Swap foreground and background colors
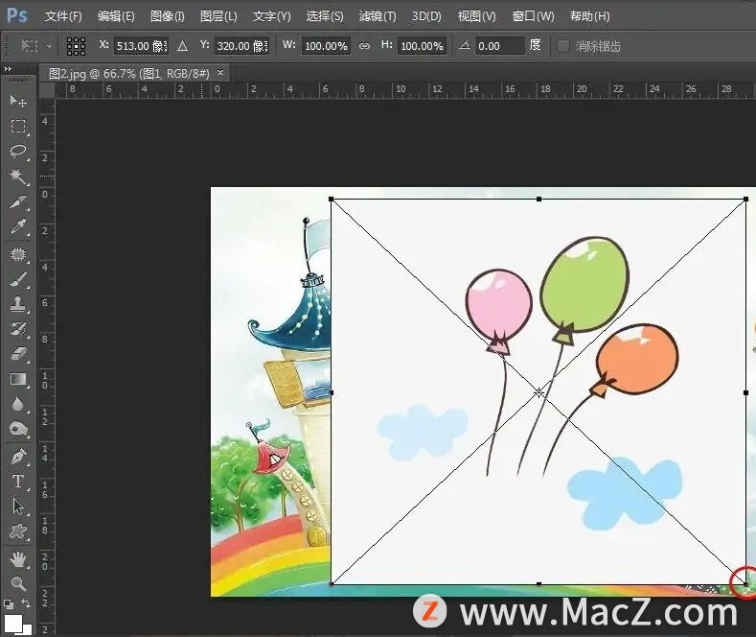Image resolution: width=756 pixels, height=637 pixels. coord(25,604)
